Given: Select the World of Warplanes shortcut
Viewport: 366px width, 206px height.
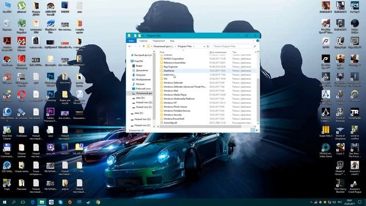Looking at the screenshot, I should tap(340, 132).
